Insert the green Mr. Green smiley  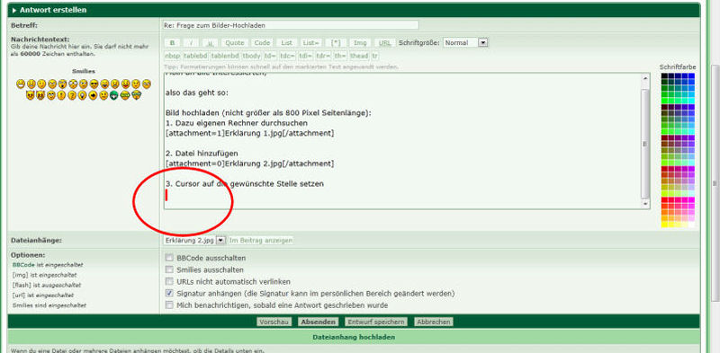coord(114,95)
